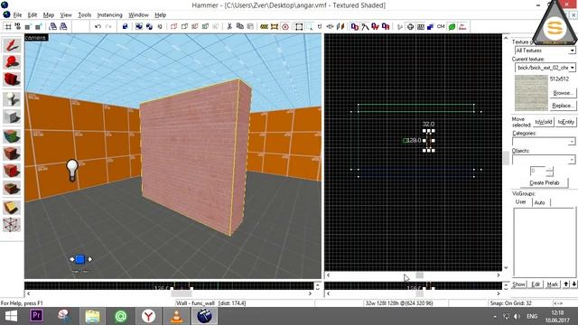Open the Instancing menu
This screenshot has height=325, width=578.
coord(109,14)
